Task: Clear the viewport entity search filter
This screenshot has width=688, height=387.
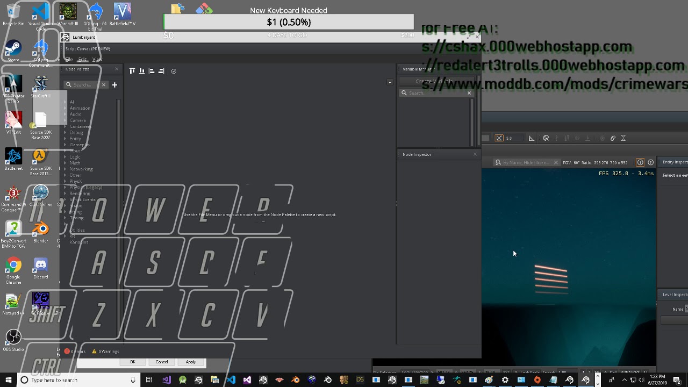Action: click(x=556, y=162)
